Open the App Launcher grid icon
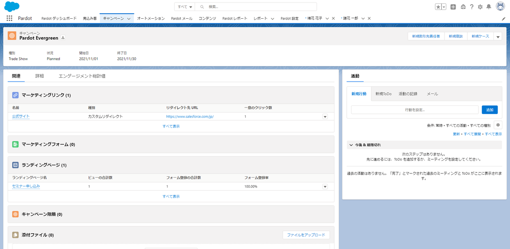Image resolution: width=510 pixels, height=249 pixels. point(9,18)
